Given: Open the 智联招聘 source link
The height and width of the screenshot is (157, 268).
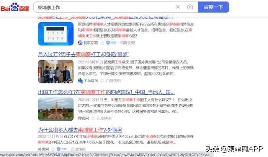Looking at the screenshot, I should pyautogui.click(x=91, y=43).
